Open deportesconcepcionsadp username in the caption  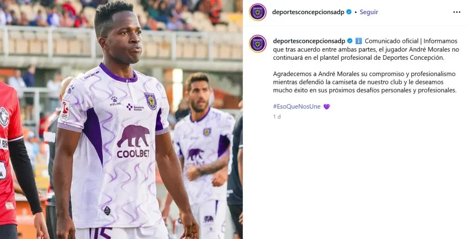tap(309, 41)
